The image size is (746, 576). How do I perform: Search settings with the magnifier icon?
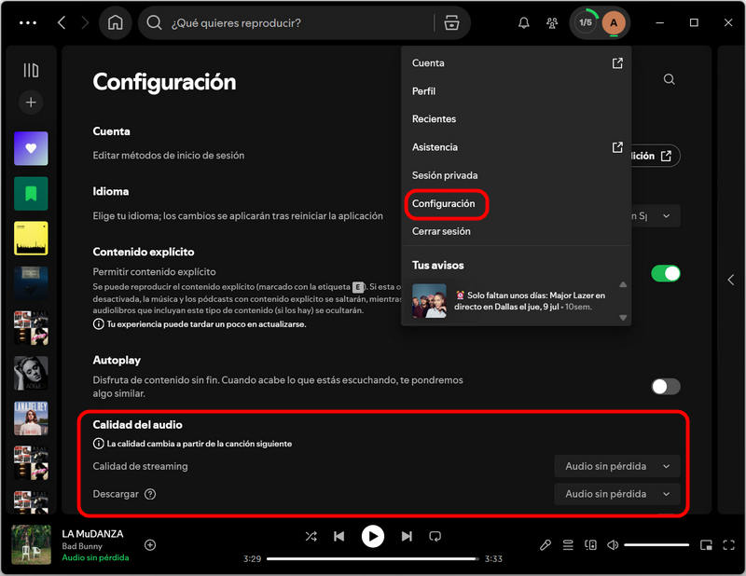pyautogui.click(x=669, y=79)
